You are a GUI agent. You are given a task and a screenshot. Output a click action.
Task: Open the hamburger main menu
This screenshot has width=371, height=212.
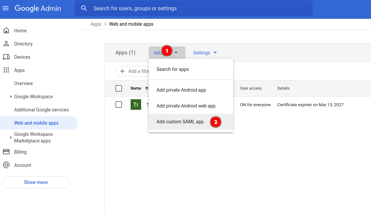(6, 8)
